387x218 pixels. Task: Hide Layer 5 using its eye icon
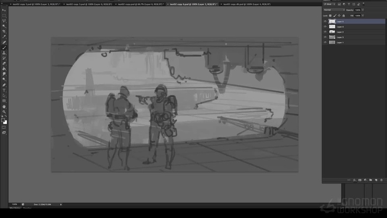tap(325, 22)
